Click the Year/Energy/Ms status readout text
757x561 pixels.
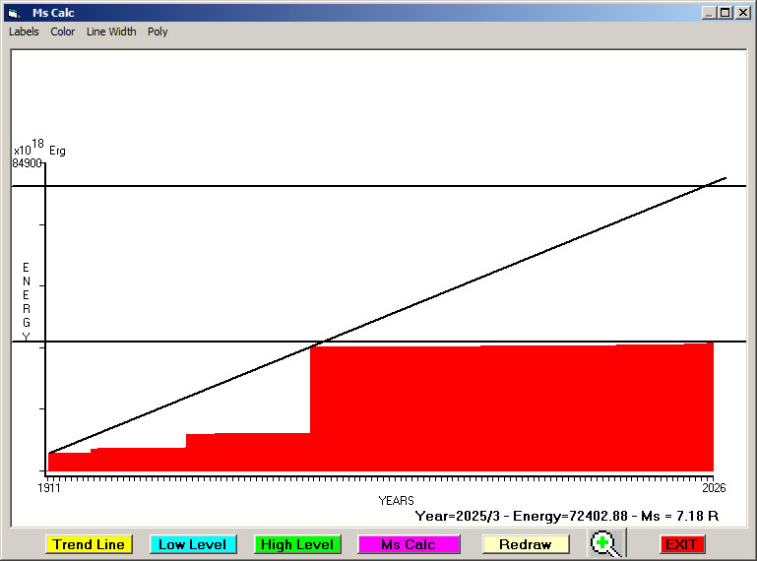tap(566, 516)
